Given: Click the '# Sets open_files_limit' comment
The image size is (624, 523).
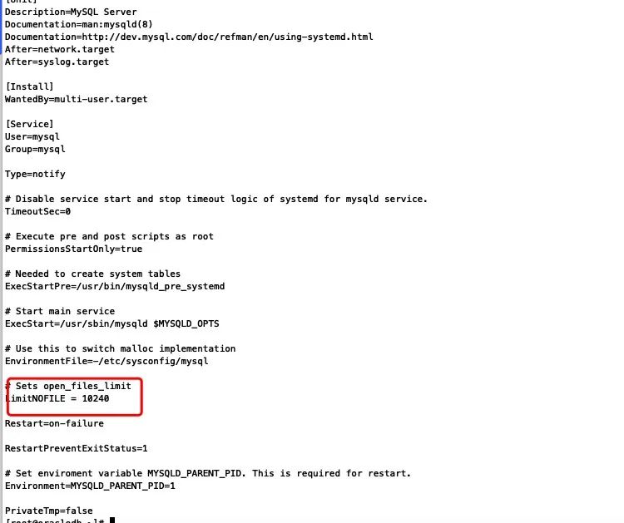Looking at the screenshot, I should click(x=68, y=386).
